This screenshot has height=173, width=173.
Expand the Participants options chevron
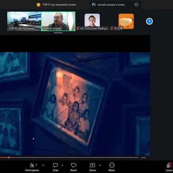coord(43,165)
